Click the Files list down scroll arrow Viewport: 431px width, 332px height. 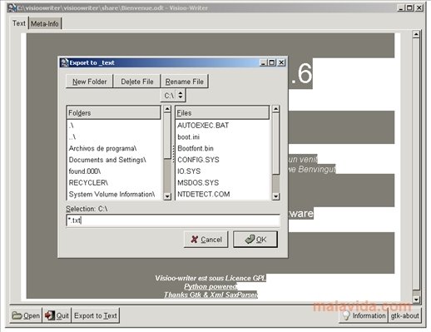275,196
